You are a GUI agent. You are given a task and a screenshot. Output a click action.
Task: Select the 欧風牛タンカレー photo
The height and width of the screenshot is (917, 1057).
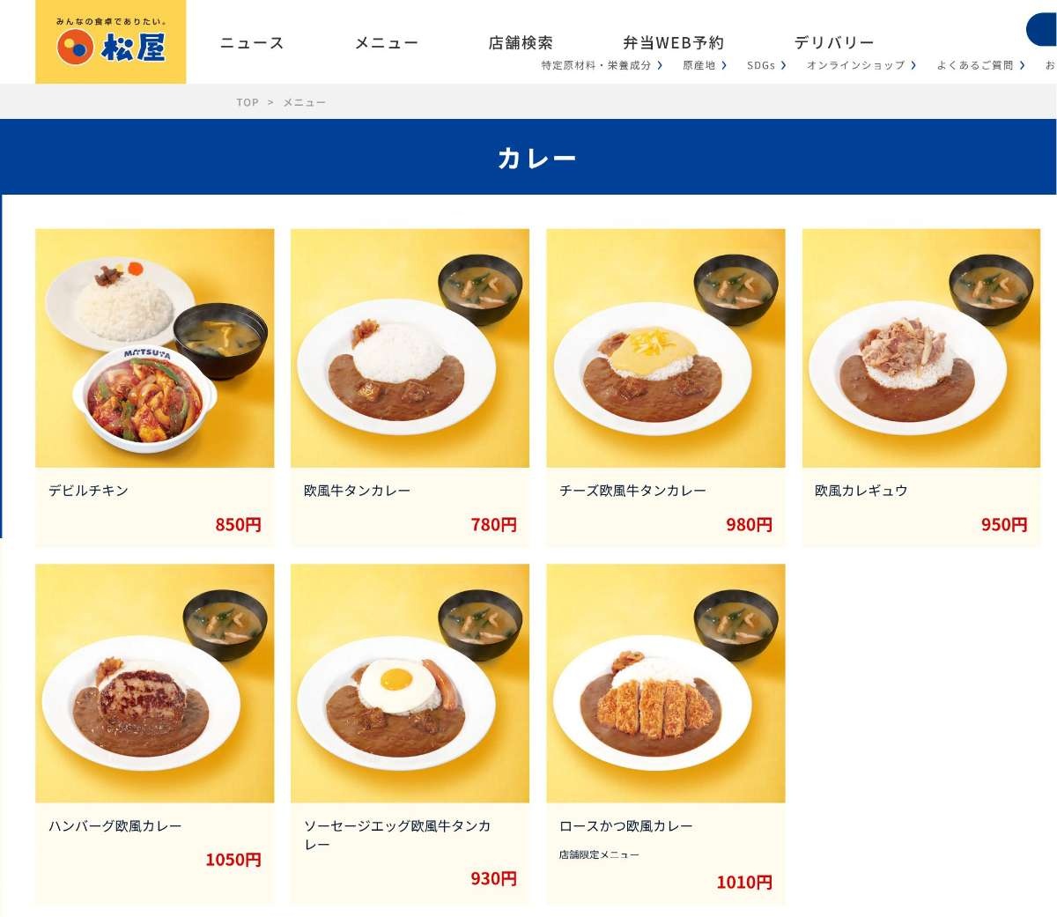pos(410,348)
